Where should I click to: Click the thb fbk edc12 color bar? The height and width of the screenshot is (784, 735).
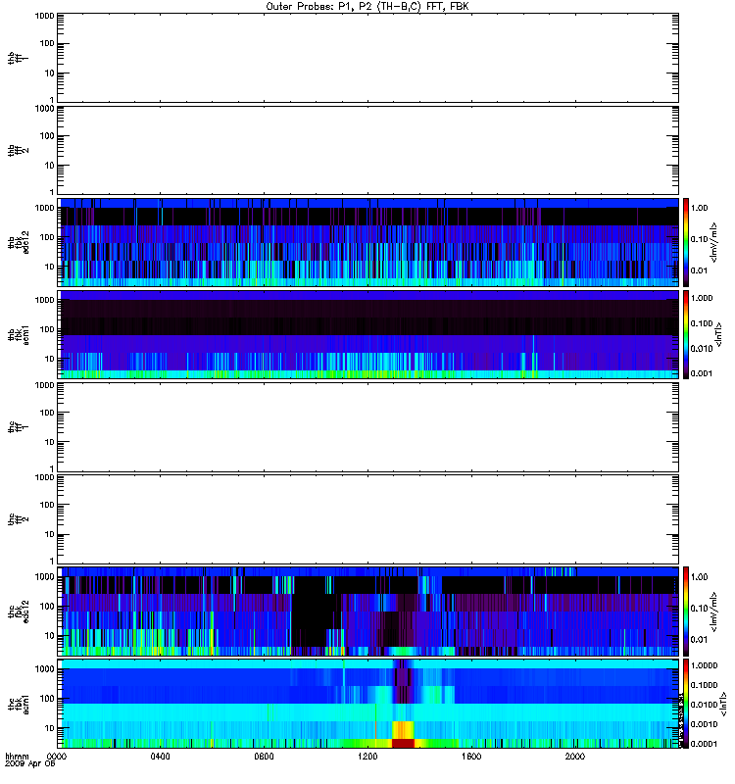(686, 242)
